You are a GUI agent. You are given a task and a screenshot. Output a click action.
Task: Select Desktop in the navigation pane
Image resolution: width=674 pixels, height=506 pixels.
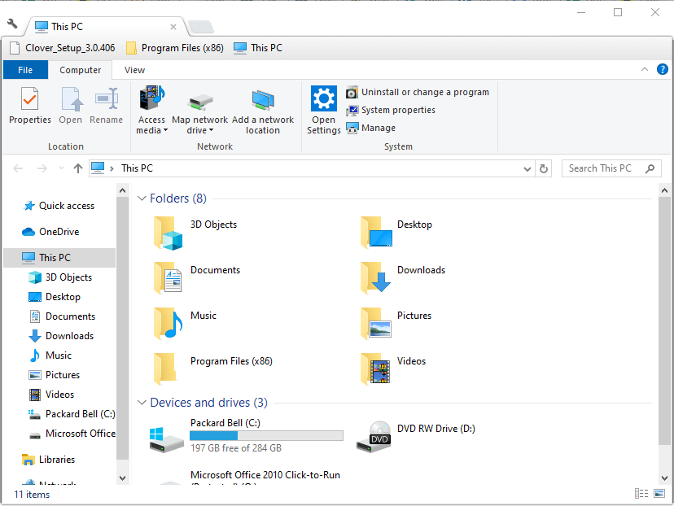point(55,297)
